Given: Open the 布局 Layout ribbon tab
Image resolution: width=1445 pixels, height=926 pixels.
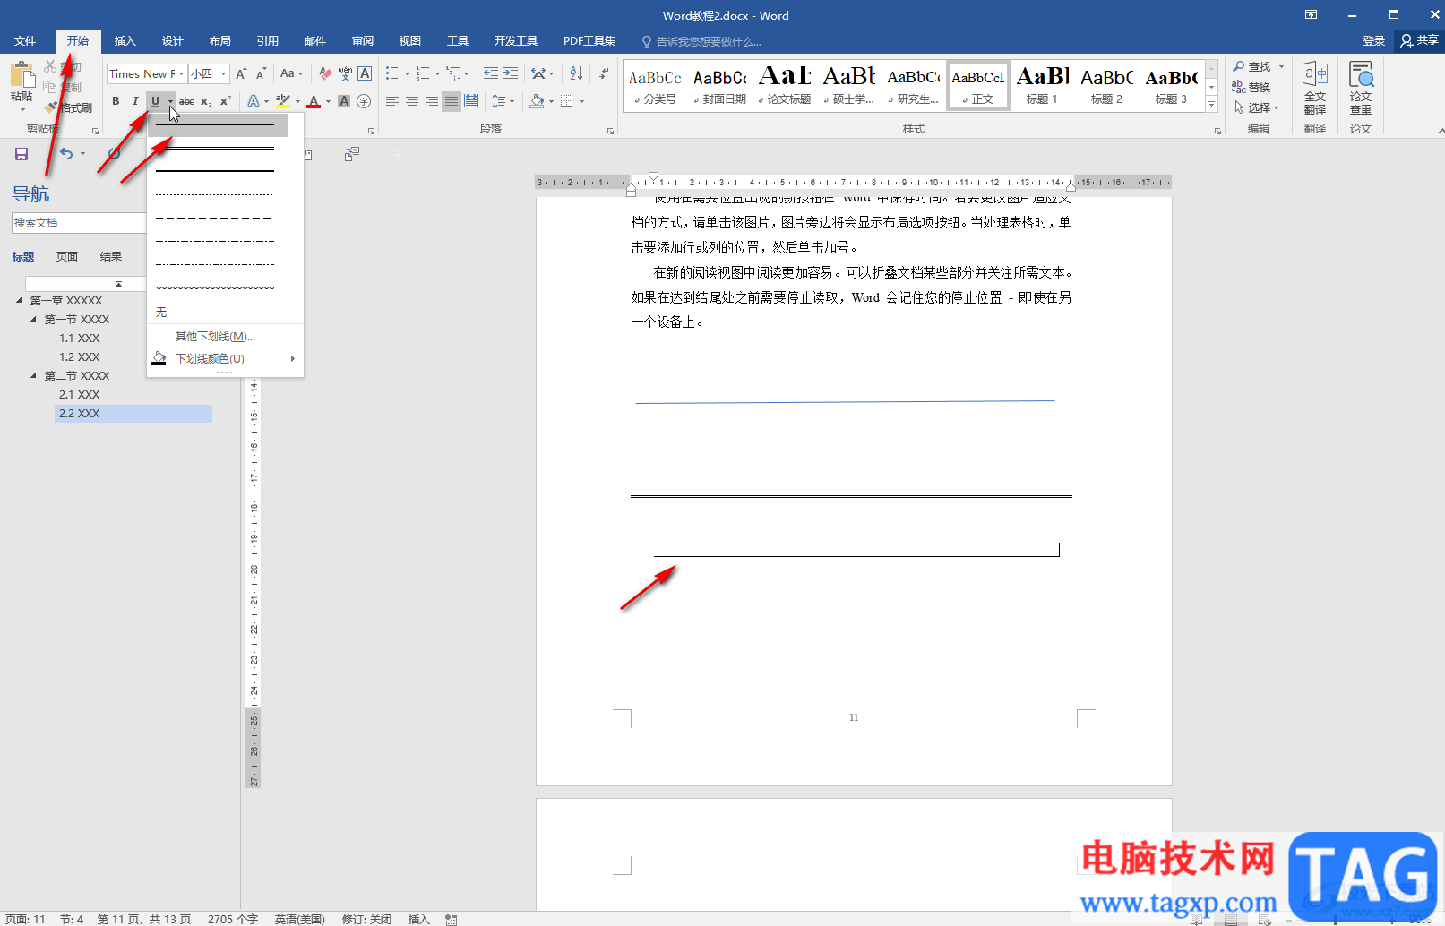Looking at the screenshot, I should [220, 41].
